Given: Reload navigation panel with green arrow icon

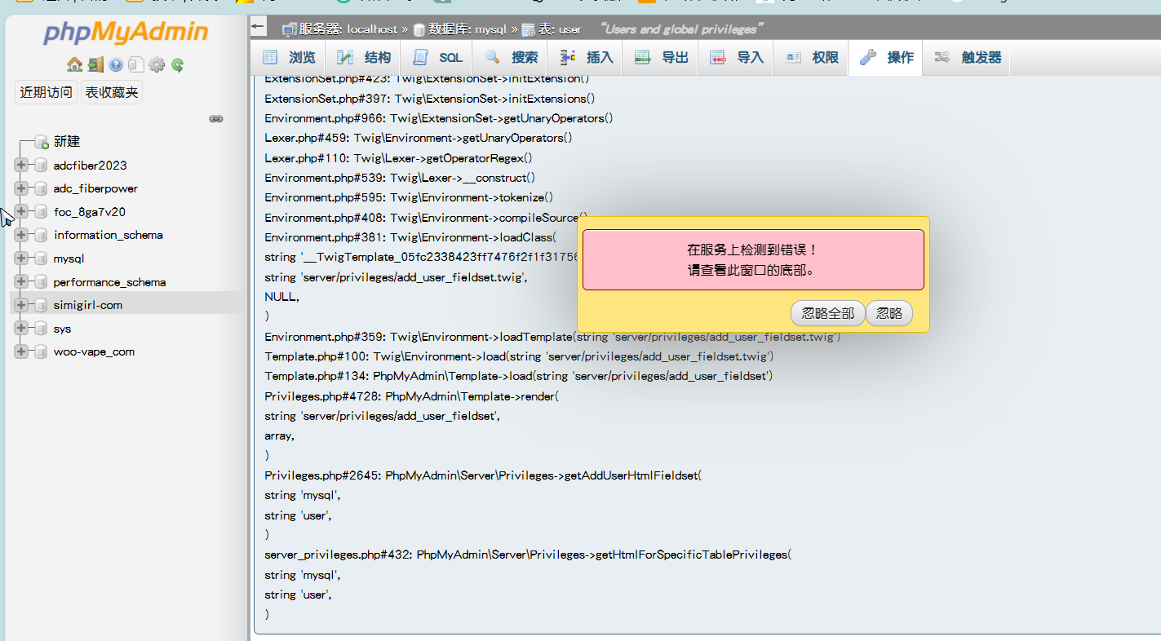Looking at the screenshot, I should click(x=177, y=64).
